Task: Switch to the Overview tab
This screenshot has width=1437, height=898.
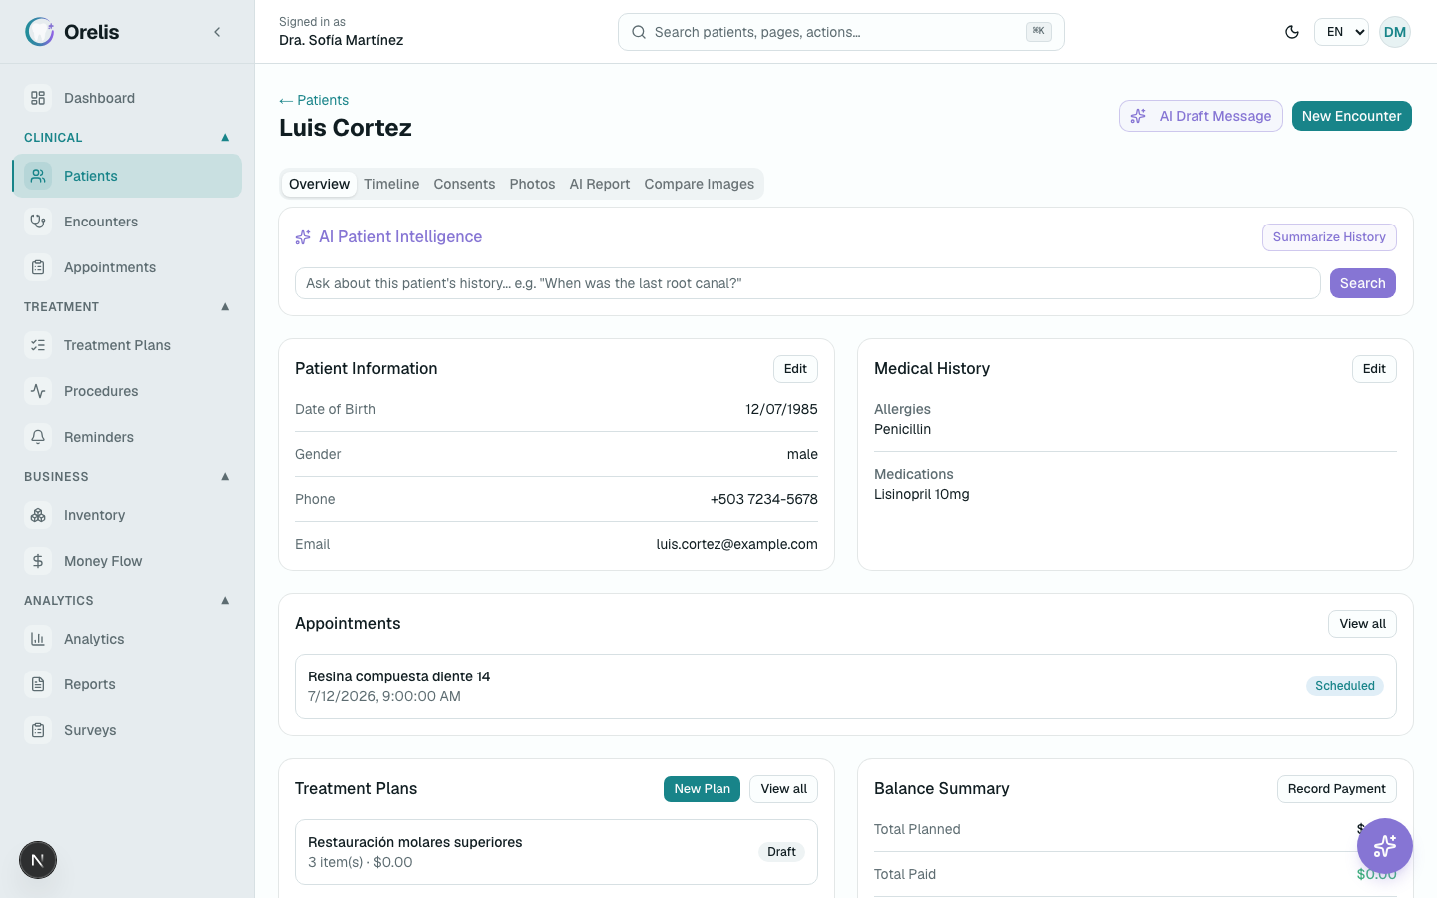Action: coord(319,184)
